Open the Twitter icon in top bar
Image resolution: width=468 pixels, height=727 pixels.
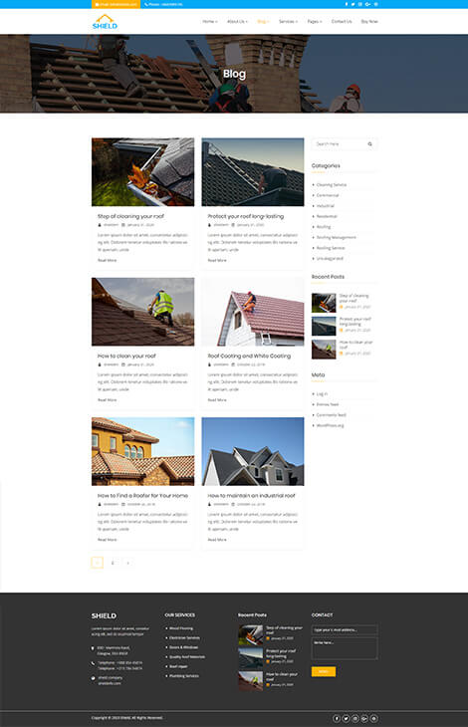[x=352, y=4]
